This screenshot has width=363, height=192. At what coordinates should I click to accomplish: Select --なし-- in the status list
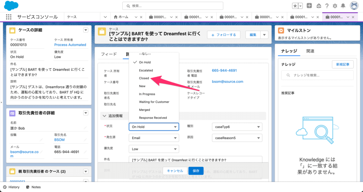click(x=154, y=53)
